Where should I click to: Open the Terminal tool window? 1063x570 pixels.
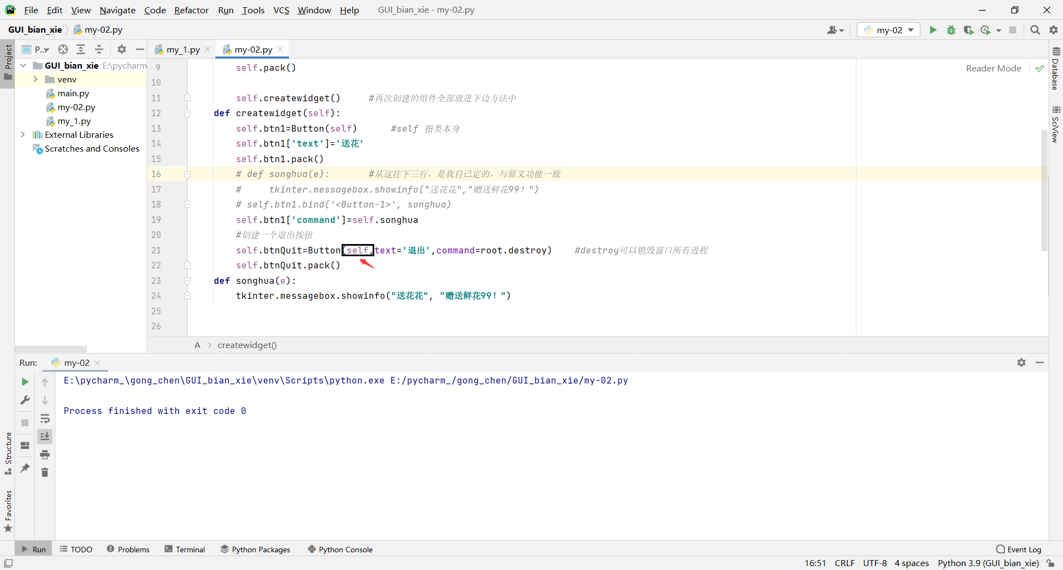click(185, 549)
